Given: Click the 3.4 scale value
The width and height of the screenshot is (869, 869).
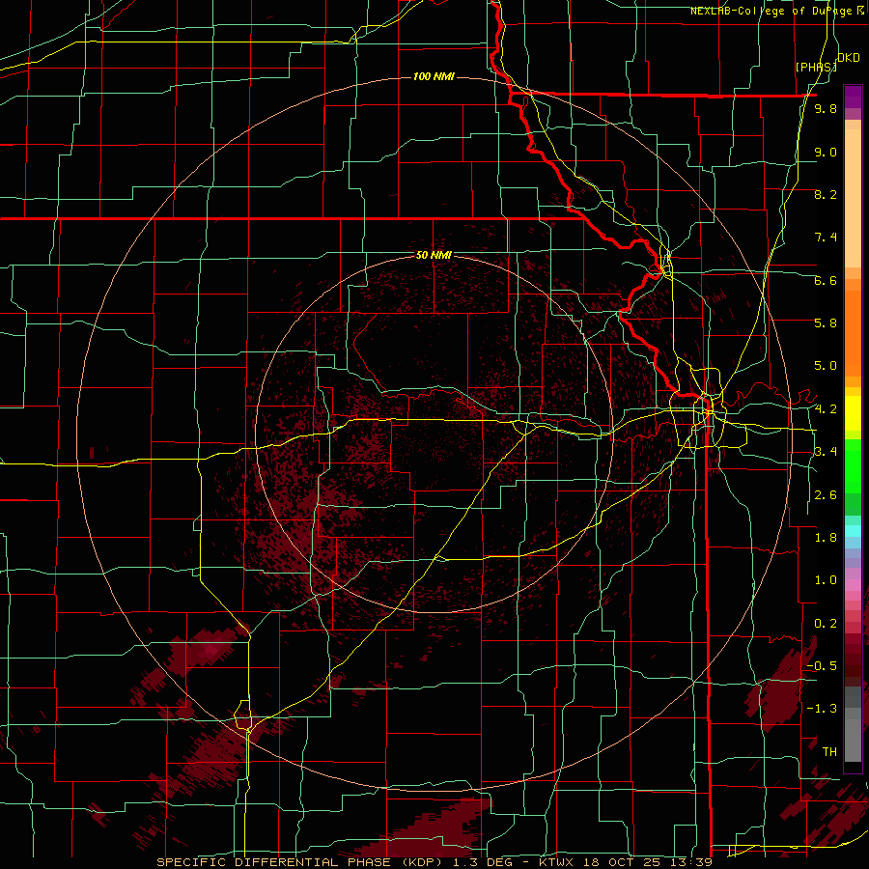Looking at the screenshot, I should (x=826, y=452).
